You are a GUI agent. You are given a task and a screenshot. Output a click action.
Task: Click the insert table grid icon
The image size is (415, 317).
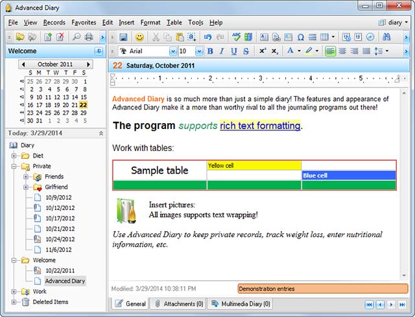[x=324, y=37]
